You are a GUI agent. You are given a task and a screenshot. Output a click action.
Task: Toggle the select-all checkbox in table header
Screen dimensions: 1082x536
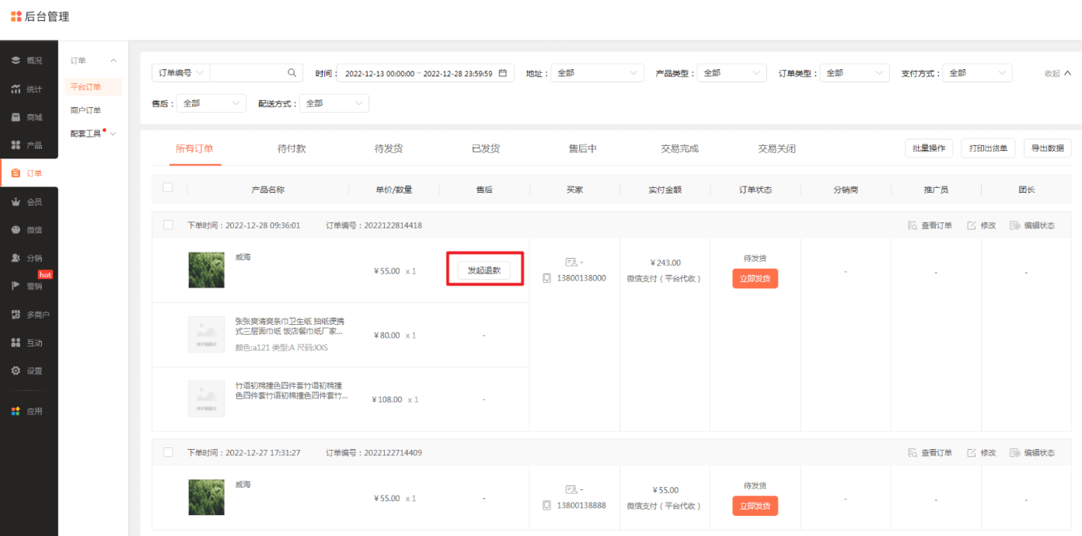tap(168, 188)
